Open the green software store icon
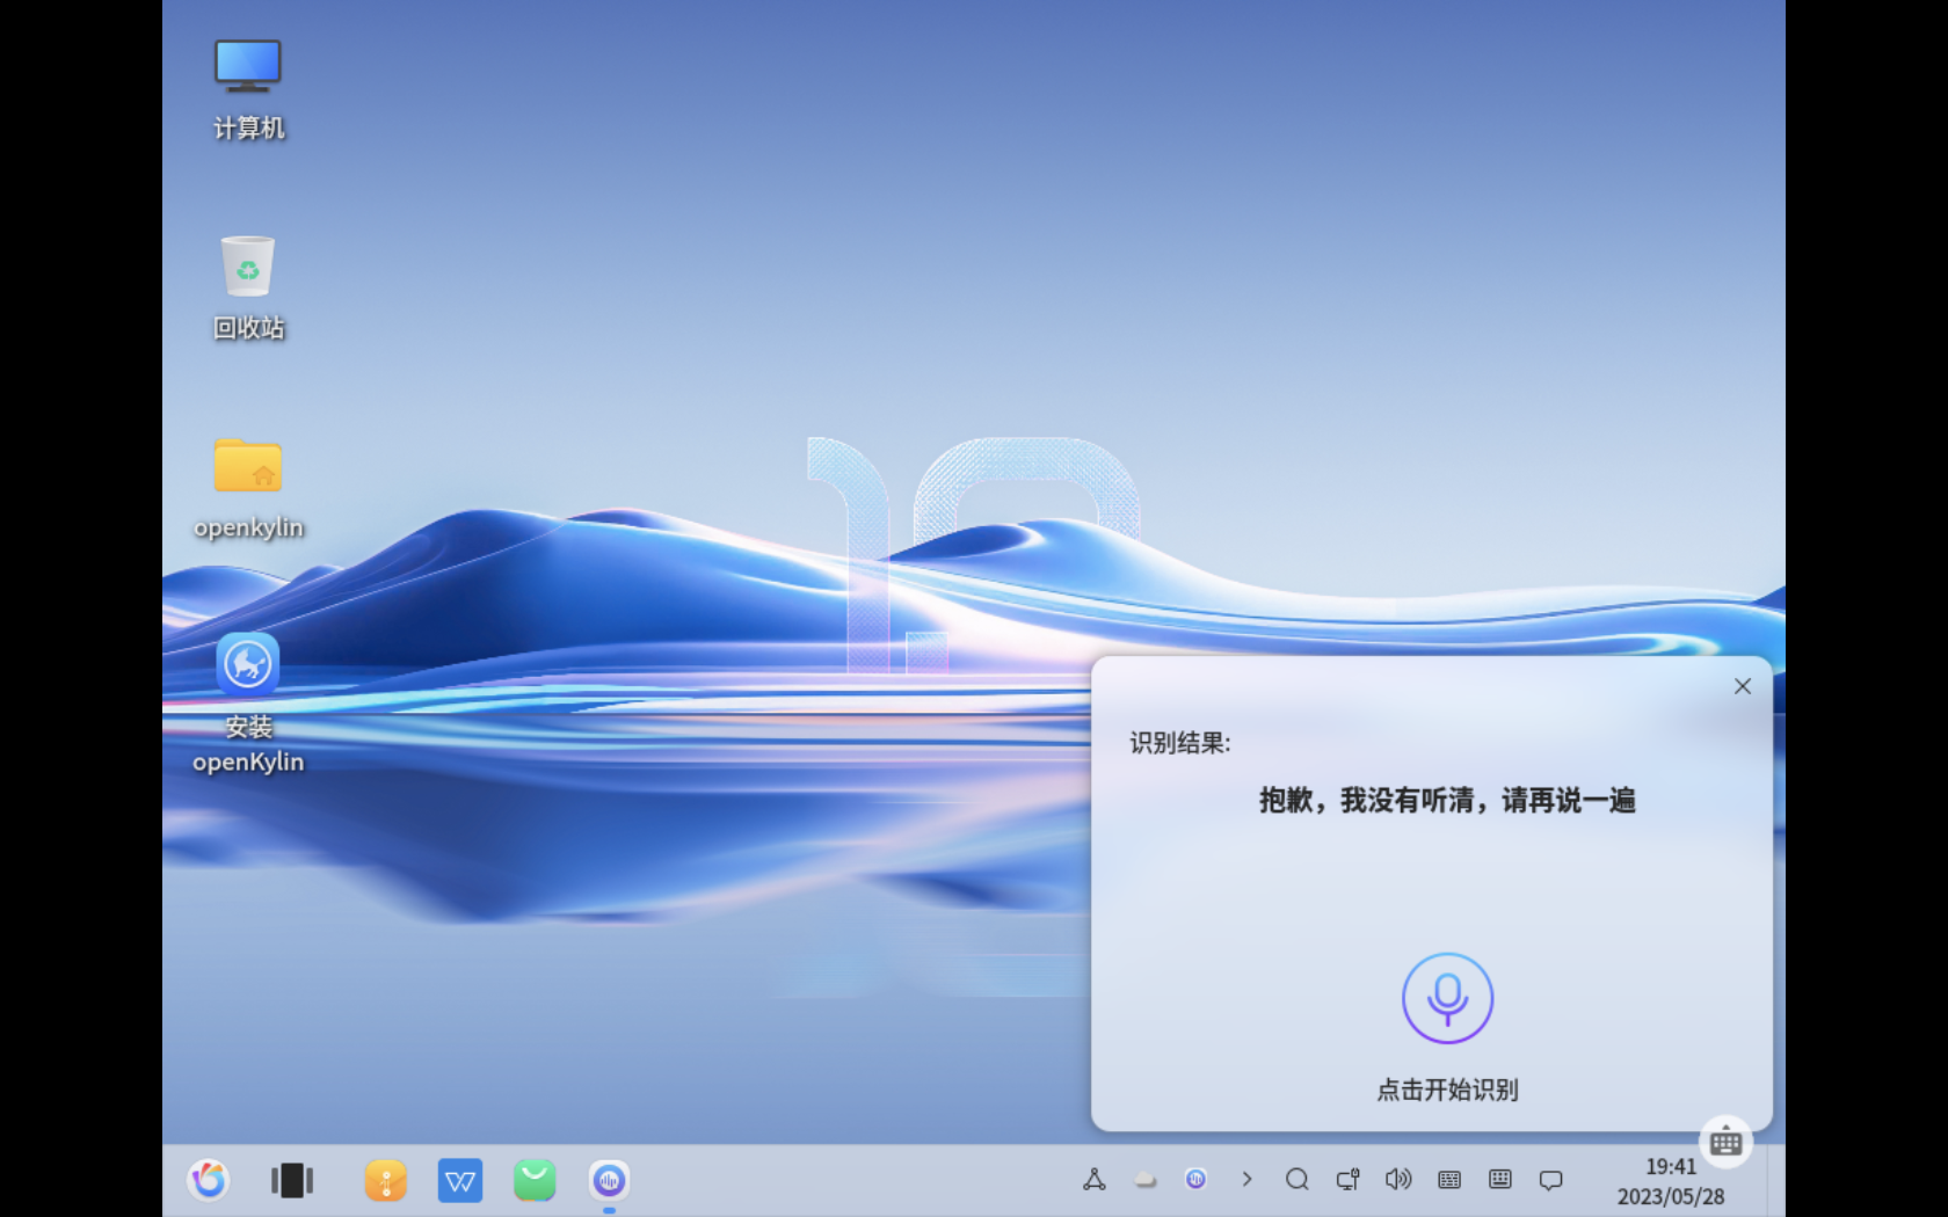1948x1217 pixels. (535, 1180)
